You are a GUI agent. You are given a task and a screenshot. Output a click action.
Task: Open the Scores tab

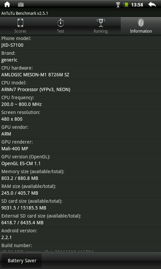[20, 26]
